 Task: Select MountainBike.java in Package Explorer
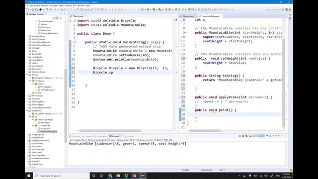[x=48, y=131]
